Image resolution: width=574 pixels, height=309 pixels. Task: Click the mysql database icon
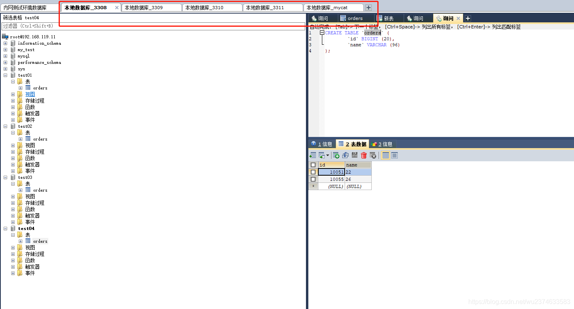click(x=13, y=56)
